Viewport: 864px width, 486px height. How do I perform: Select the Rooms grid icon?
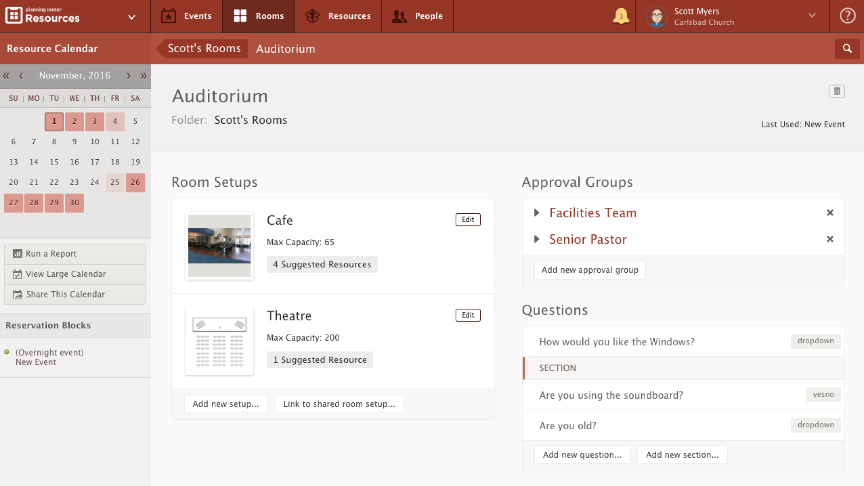pyautogui.click(x=239, y=15)
